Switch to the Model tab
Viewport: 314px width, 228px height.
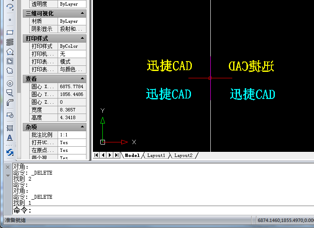pyautogui.click(x=132, y=155)
